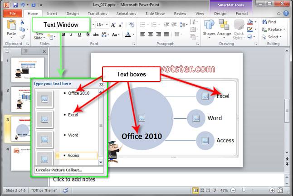Screen dimensions: 293x196
Task: Switch to the Insert tab
Action: (52, 14)
